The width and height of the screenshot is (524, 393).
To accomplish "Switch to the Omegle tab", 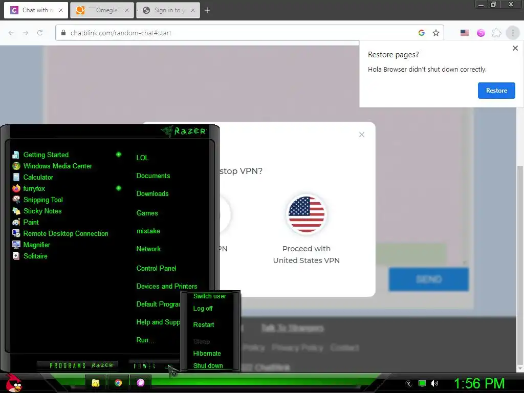I will pos(102,10).
